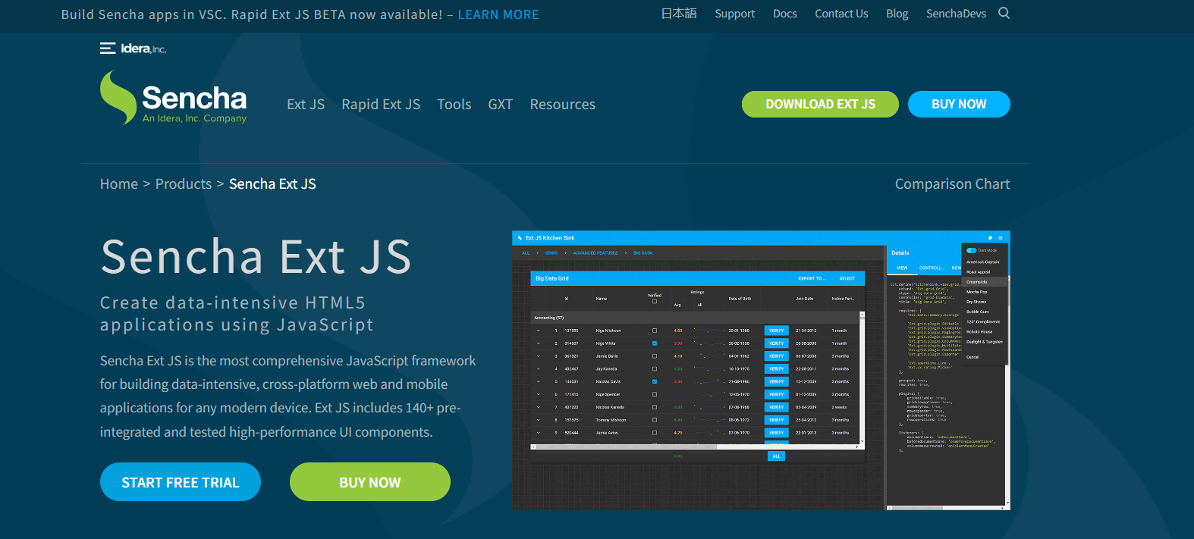Click VERIFY for Nige Mishcon

[x=776, y=331]
